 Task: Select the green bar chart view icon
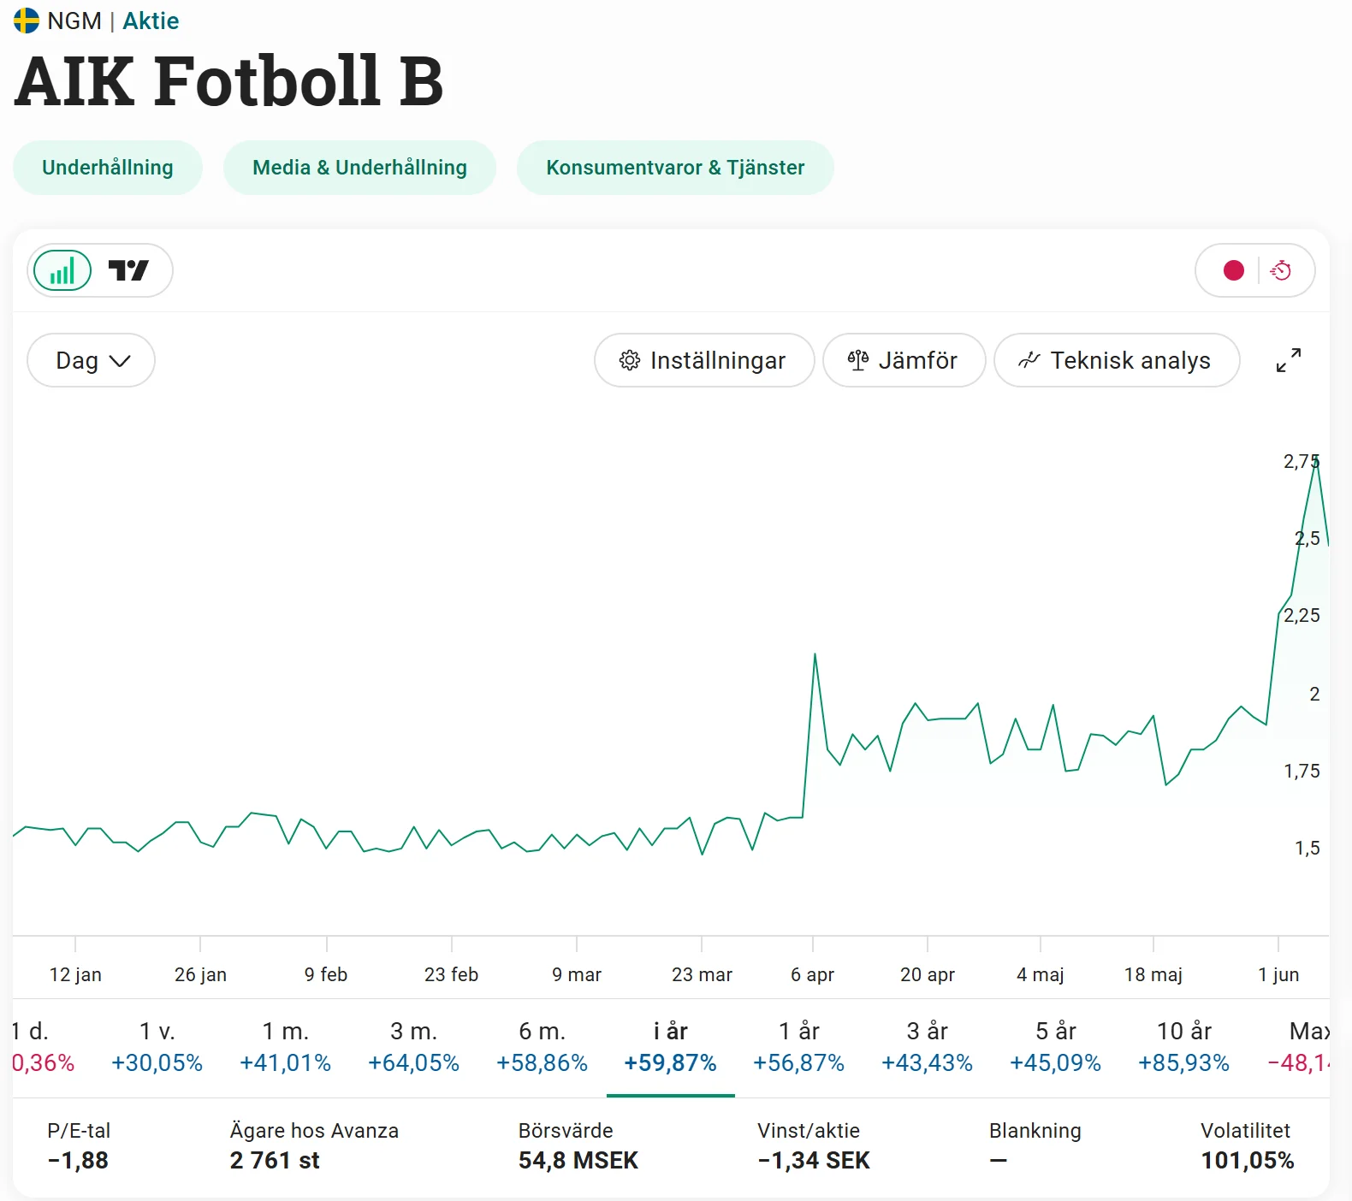coord(62,271)
